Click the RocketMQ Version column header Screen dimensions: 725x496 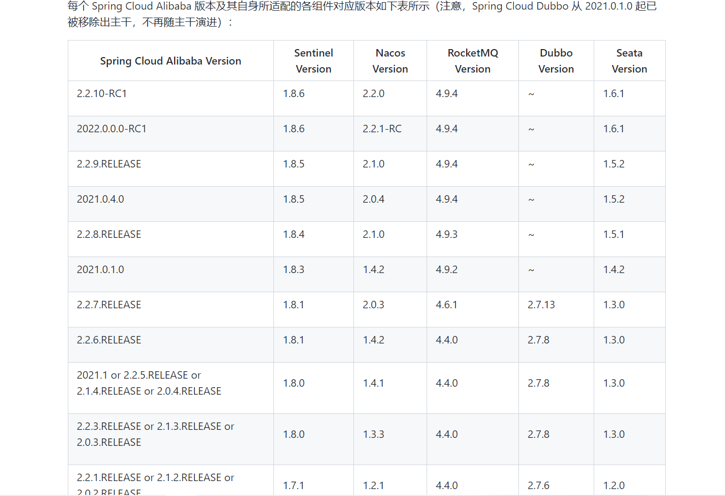point(472,60)
